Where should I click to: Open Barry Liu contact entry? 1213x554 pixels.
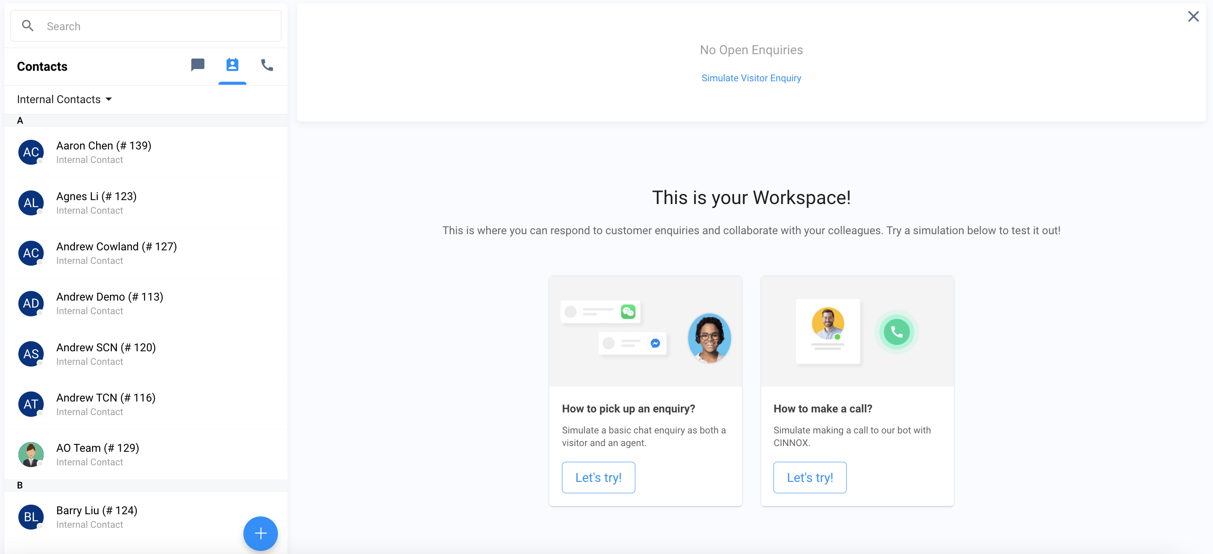pos(97,516)
